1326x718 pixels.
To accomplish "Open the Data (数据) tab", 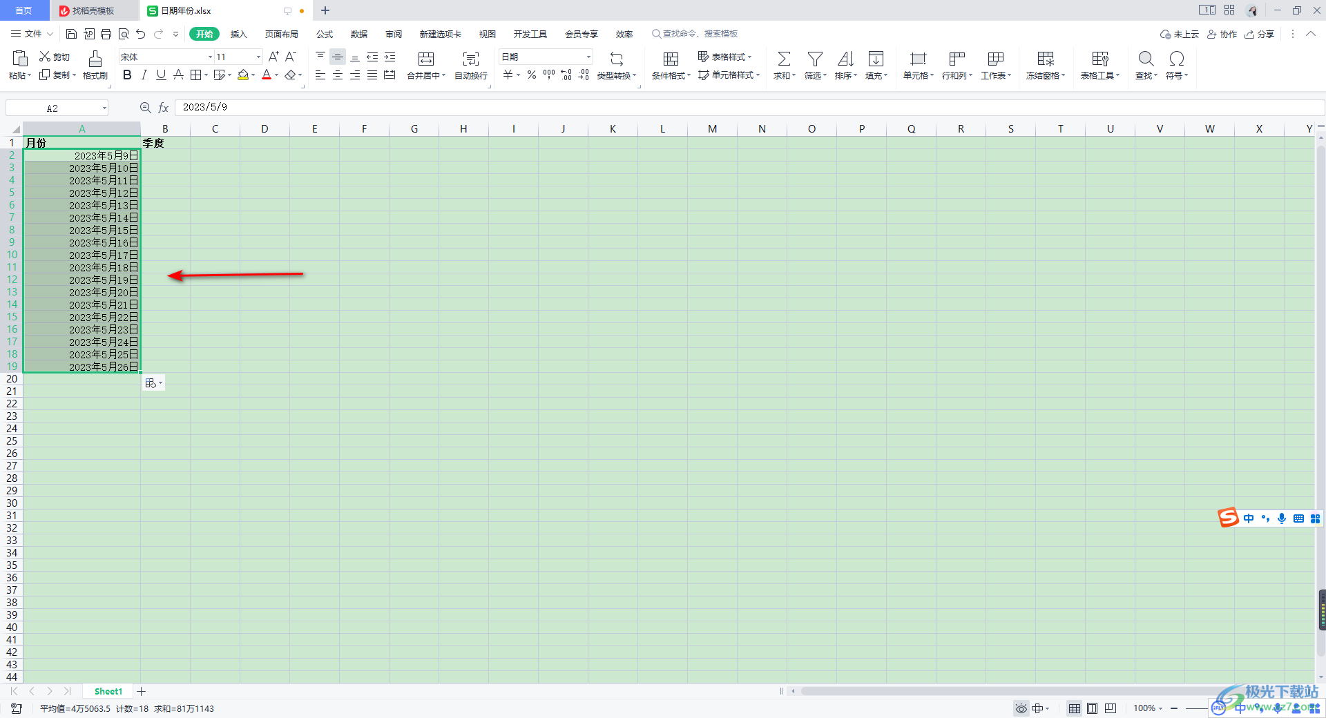I will pos(359,34).
